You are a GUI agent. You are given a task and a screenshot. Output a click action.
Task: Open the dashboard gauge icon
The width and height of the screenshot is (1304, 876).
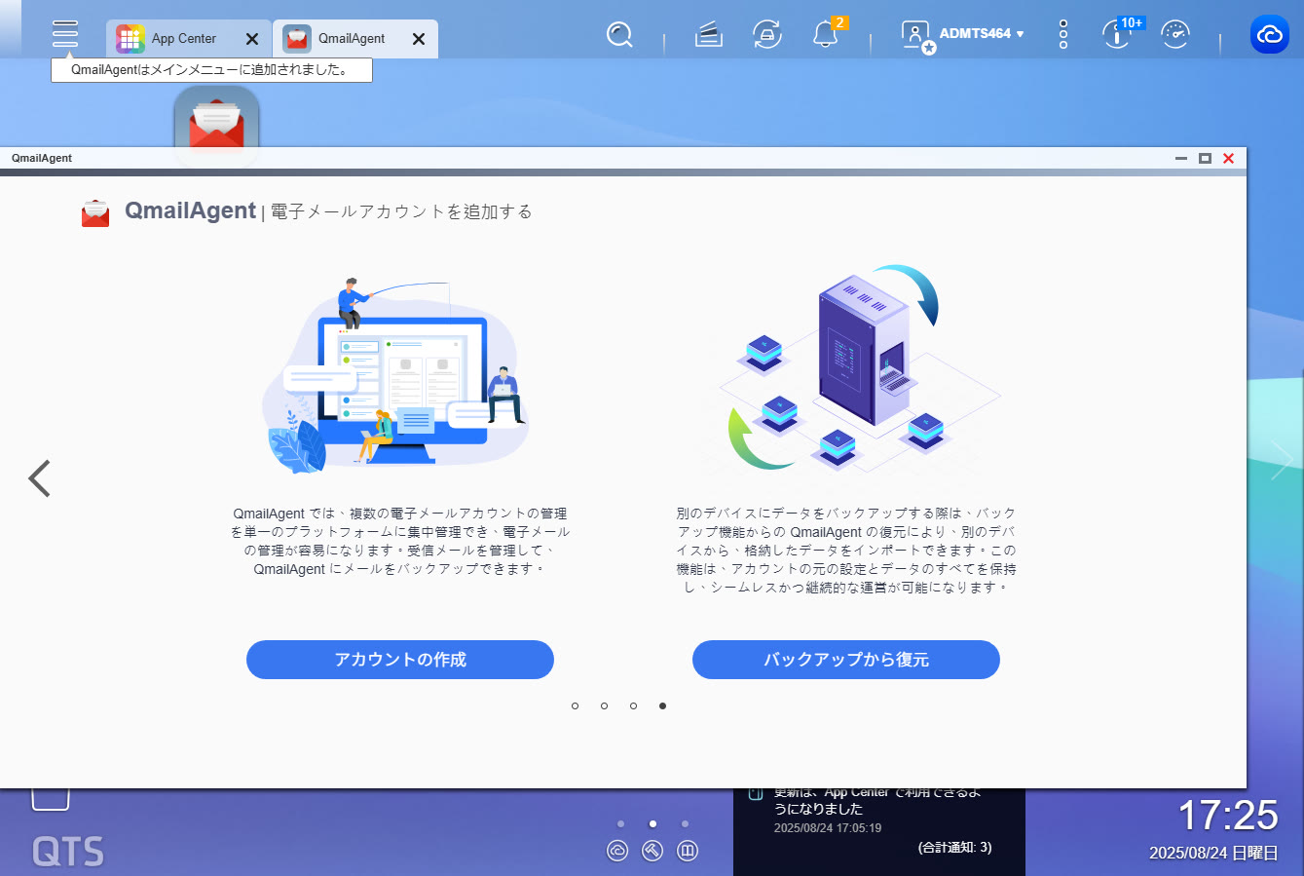pos(1175,35)
